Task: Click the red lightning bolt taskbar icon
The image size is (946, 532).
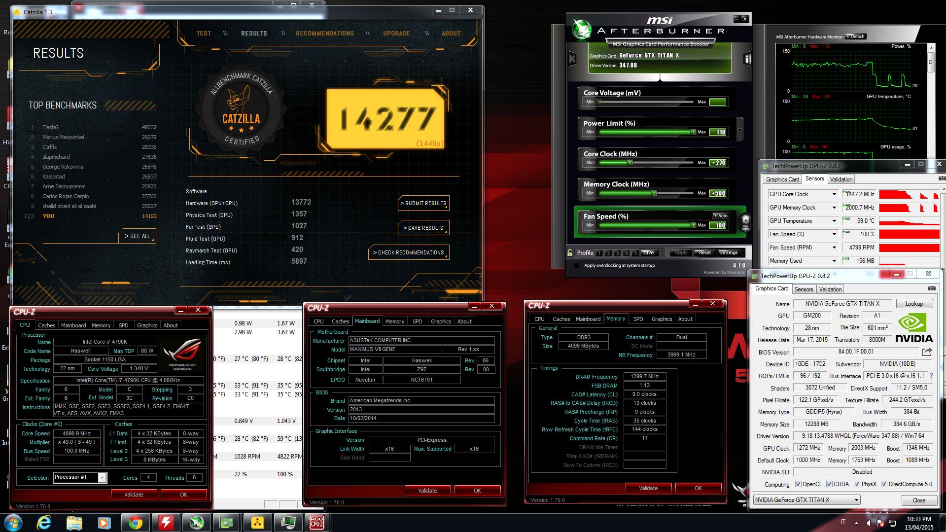Action: pos(166,522)
